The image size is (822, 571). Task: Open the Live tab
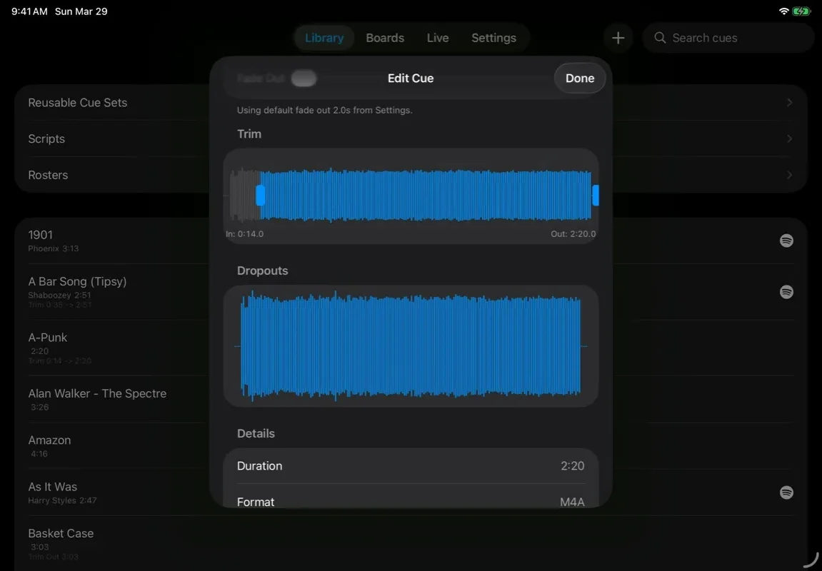pyautogui.click(x=437, y=38)
